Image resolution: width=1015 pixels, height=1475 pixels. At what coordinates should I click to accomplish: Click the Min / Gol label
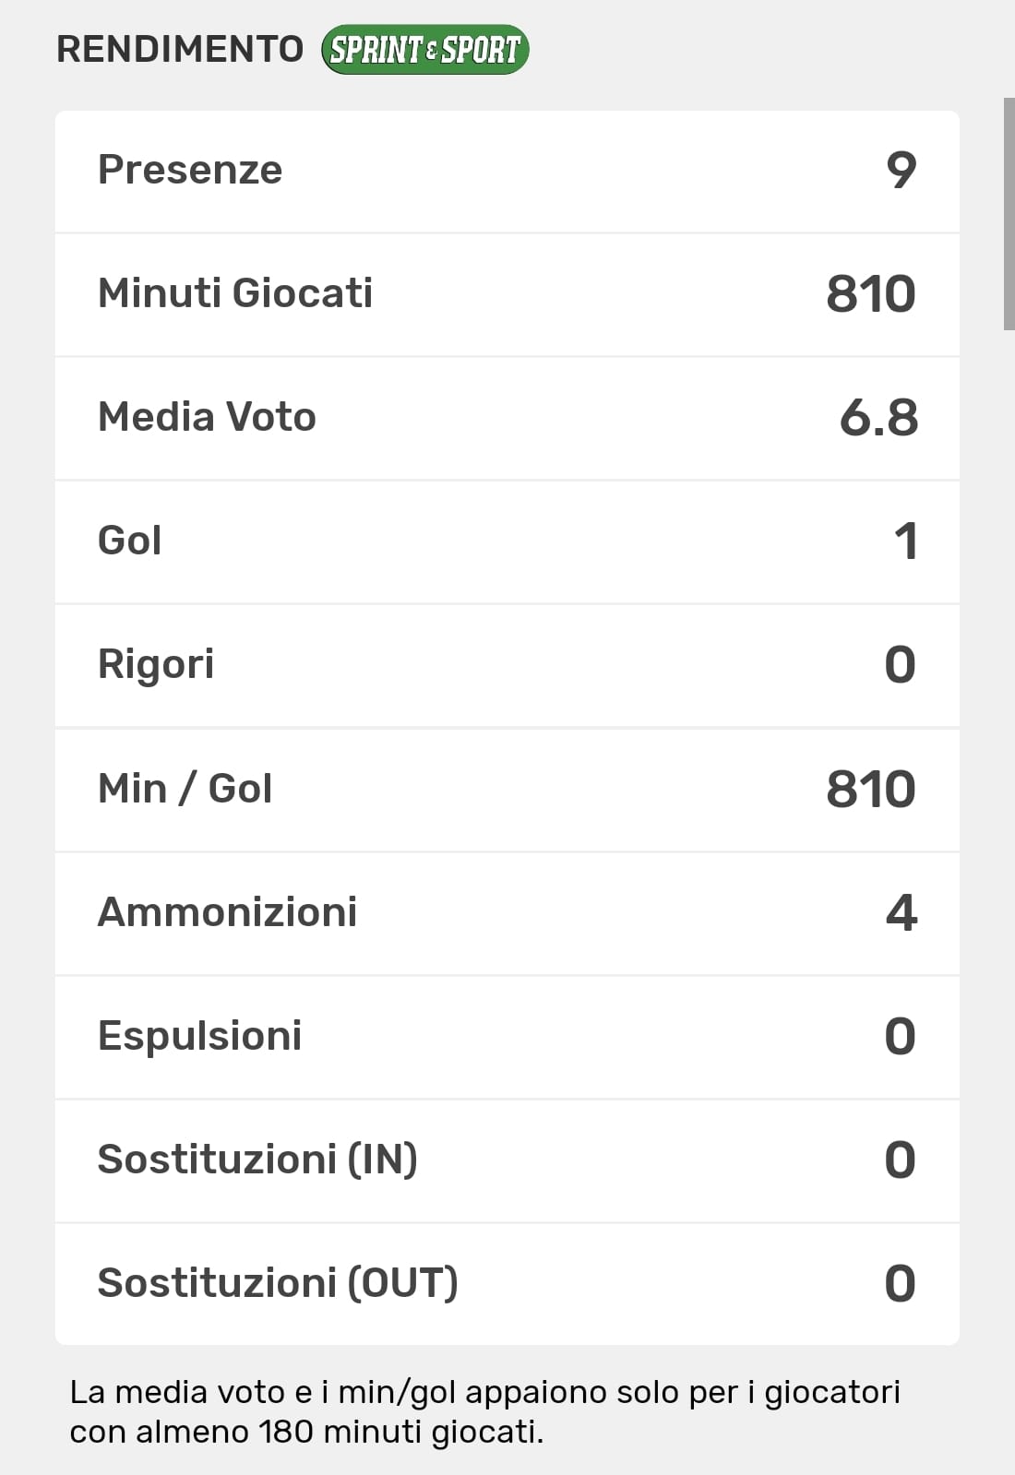click(185, 789)
